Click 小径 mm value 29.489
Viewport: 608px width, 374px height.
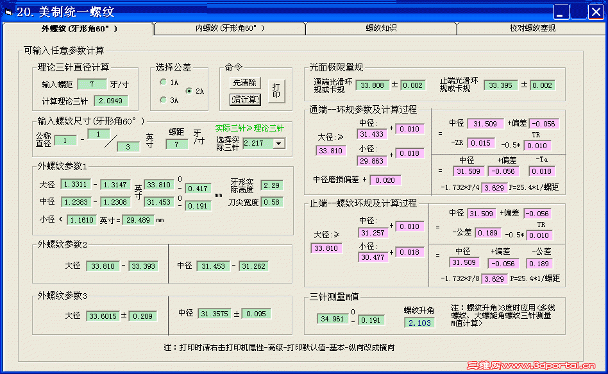pyautogui.click(x=139, y=220)
